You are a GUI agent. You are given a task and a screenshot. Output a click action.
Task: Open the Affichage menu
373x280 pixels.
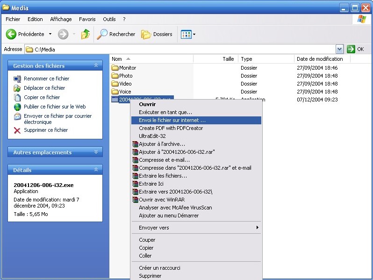point(61,19)
